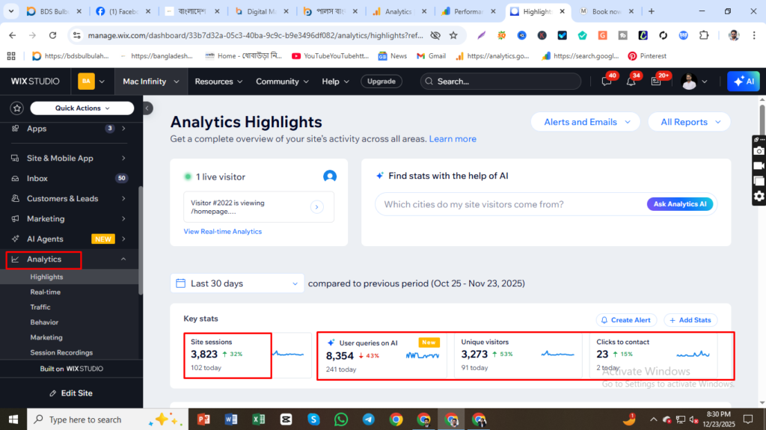
Task: Click the eye-slash icon in address bar
Action: coord(435,35)
